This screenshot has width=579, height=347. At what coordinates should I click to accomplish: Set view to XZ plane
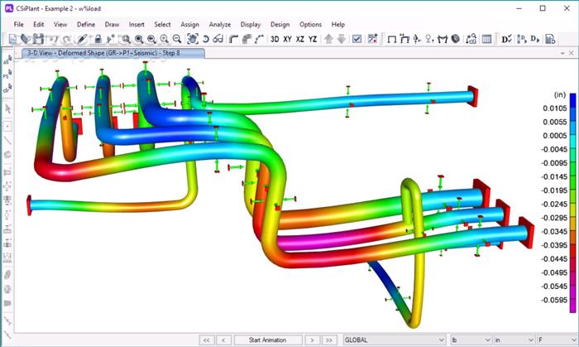pyautogui.click(x=300, y=39)
